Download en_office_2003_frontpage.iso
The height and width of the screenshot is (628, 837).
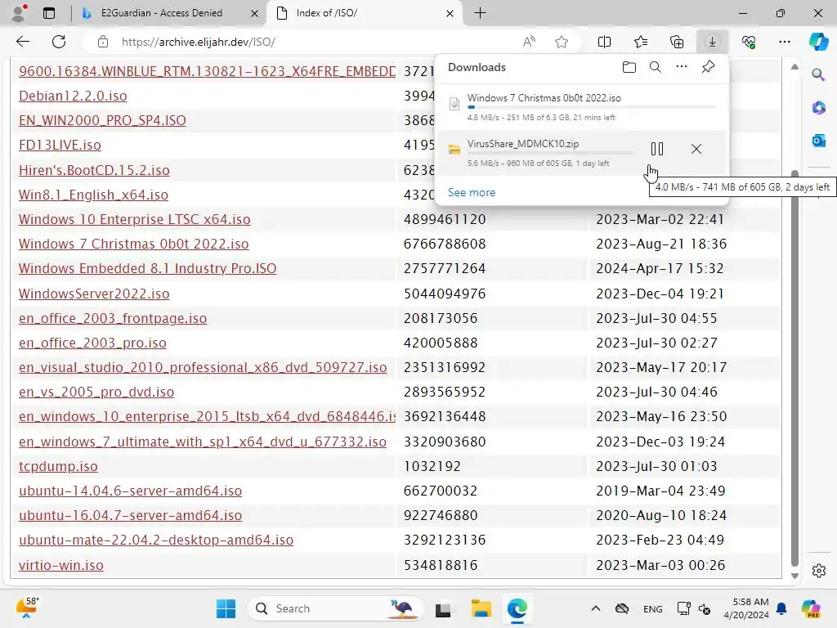point(113,318)
